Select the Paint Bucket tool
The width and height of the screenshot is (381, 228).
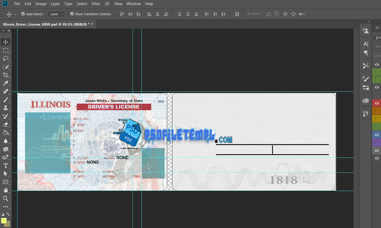[x=6, y=133]
